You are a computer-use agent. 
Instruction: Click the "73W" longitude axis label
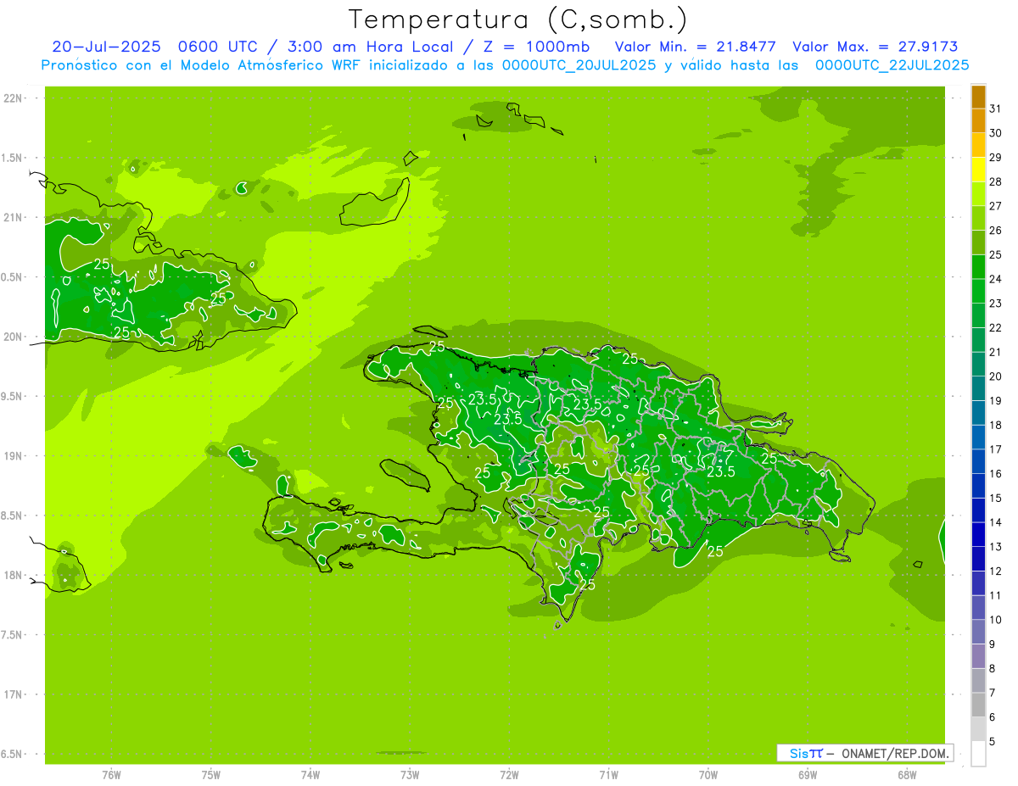[x=410, y=774]
